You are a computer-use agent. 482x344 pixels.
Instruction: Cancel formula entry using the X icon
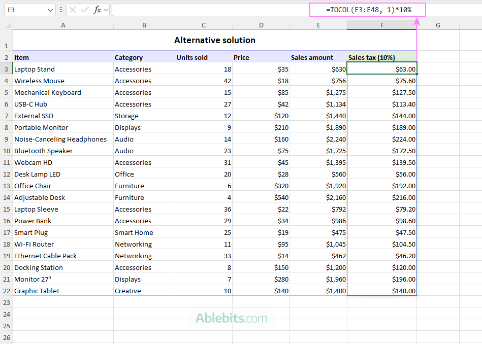(x=72, y=10)
